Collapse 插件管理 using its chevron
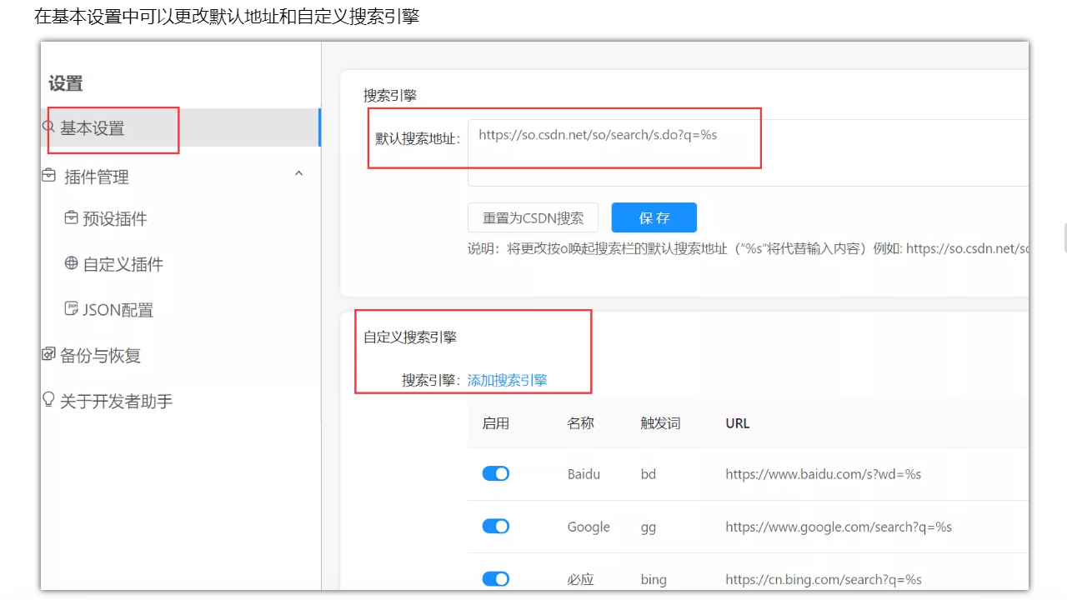This screenshot has height=600, width=1067. [298, 174]
